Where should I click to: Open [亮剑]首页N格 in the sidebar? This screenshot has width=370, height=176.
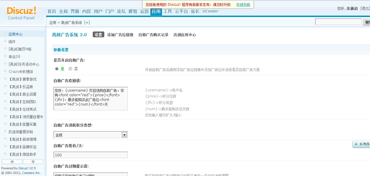[20, 49]
